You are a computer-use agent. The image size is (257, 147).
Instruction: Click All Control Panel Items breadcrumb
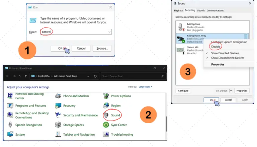coord(66,76)
